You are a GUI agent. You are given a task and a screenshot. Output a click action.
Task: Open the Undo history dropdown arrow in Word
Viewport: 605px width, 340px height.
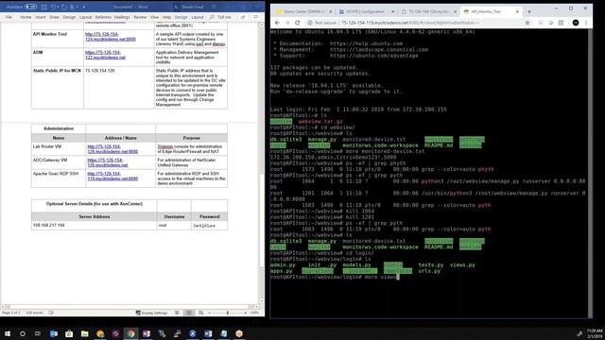59,7
